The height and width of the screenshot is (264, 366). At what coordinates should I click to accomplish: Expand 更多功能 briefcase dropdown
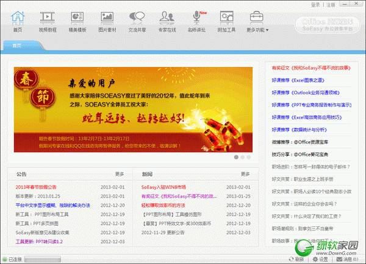click(x=257, y=21)
